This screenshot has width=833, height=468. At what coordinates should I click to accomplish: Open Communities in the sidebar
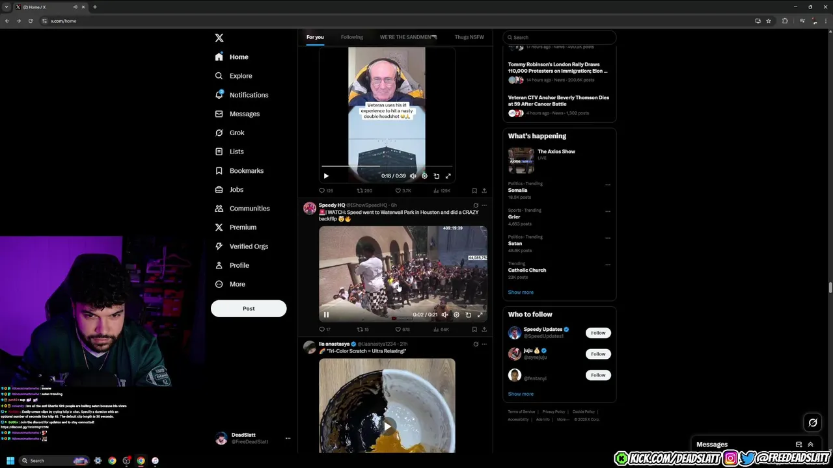242,209
